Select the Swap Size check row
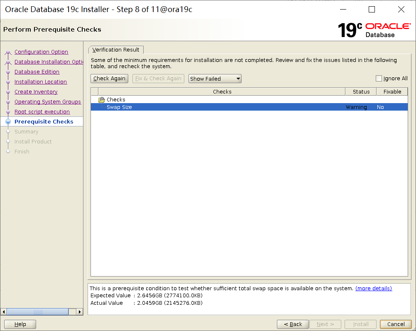 click(x=249, y=107)
